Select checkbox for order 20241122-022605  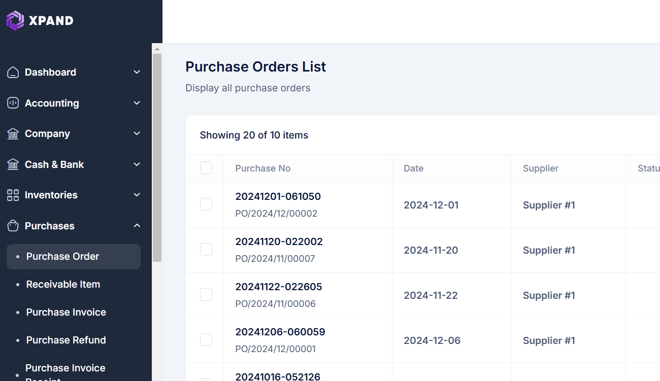[x=206, y=295]
